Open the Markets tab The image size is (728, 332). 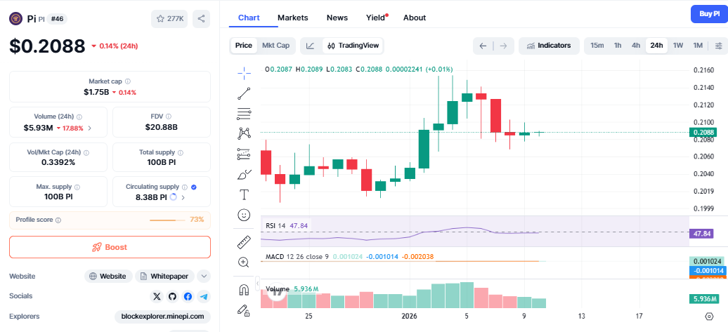tap(292, 18)
